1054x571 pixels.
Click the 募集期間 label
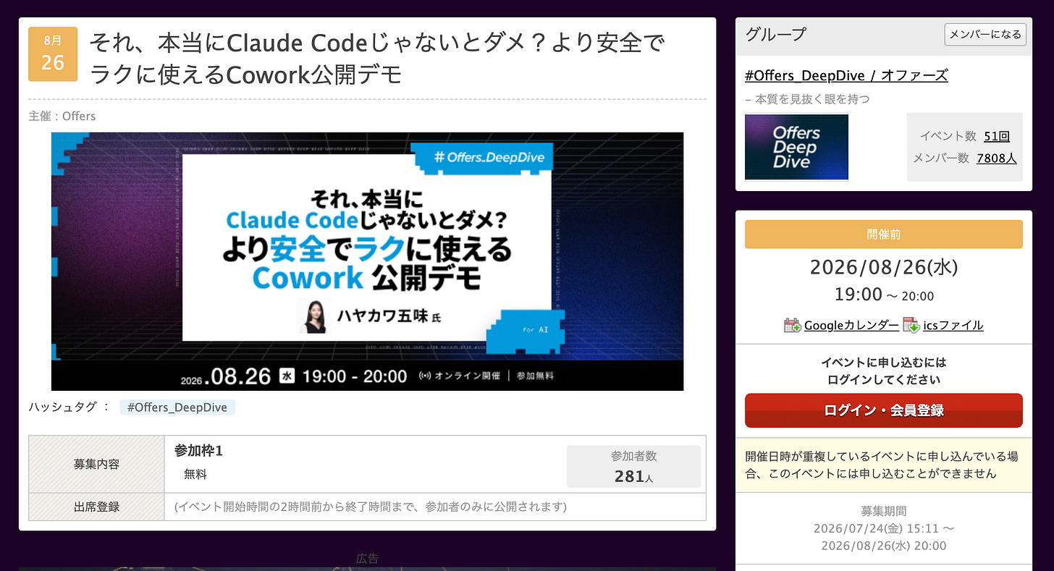(x=883, y=511)
